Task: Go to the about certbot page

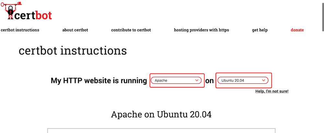Action: pyautogui.click(x=75, y=30)
